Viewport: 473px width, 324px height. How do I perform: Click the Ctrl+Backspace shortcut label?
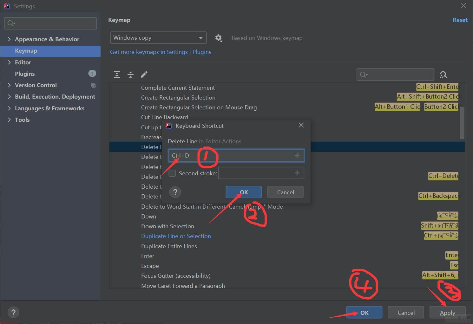438,196
